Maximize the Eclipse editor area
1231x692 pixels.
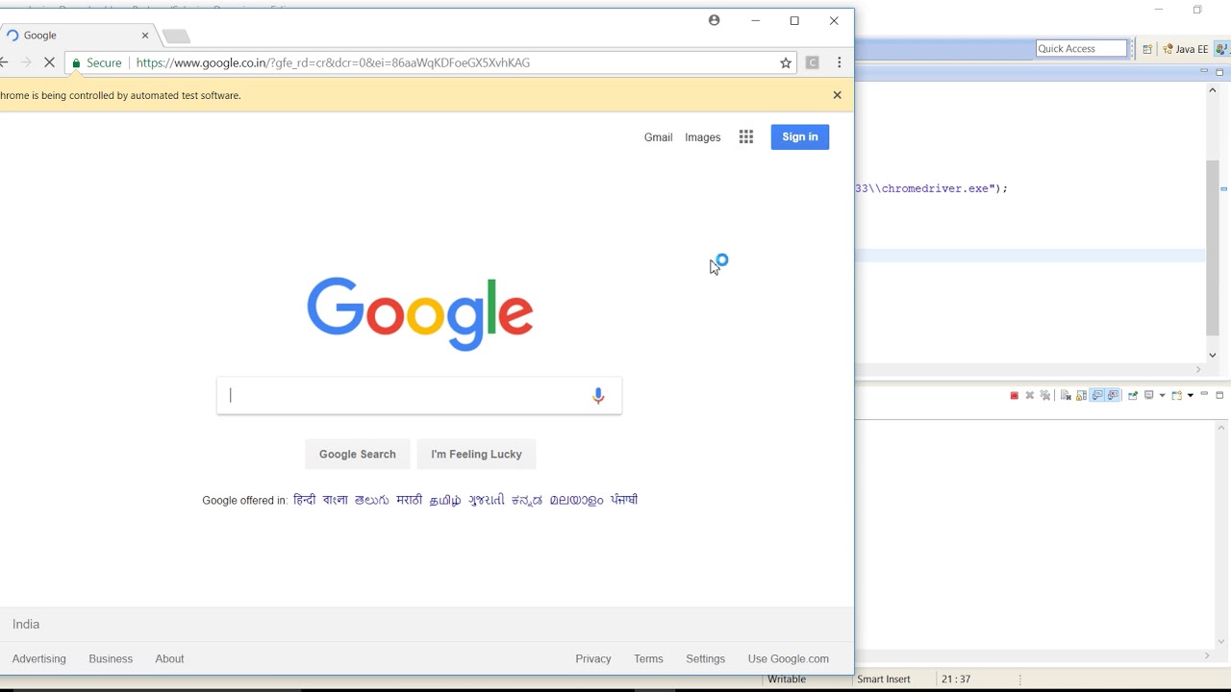coord(1220,72)
